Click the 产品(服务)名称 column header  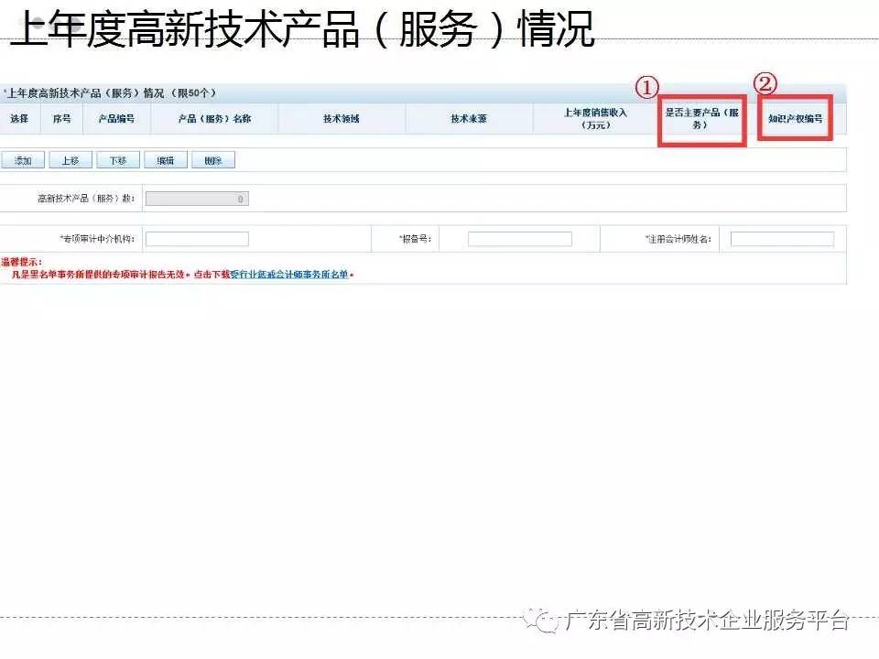point(214,119)
